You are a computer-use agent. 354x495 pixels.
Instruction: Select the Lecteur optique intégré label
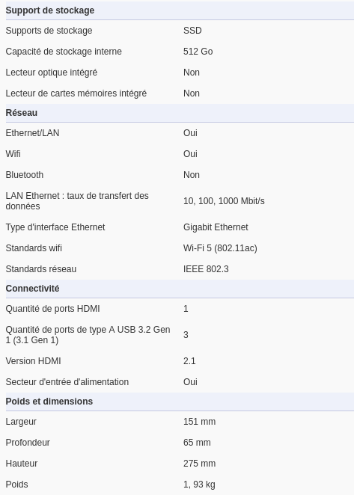52,73
